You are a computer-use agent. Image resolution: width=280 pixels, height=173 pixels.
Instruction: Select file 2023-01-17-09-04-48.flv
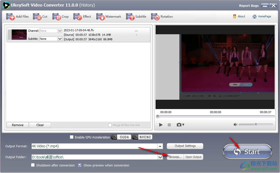[79, 30]
